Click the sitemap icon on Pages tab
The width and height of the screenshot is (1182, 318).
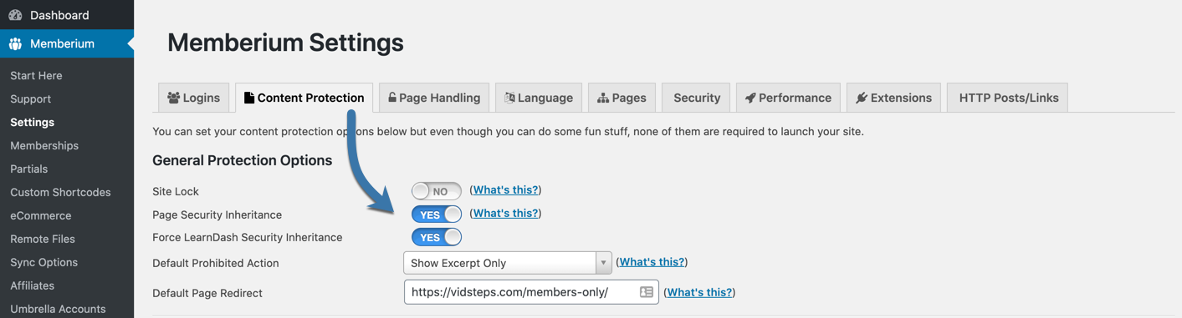click(x=602, y=98)
